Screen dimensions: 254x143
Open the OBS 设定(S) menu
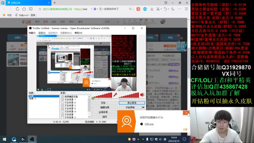pos(42,33)
